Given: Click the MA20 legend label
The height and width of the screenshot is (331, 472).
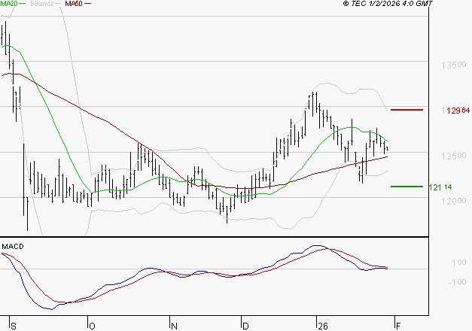Looking at the screenshot, I should pos(9,3).
